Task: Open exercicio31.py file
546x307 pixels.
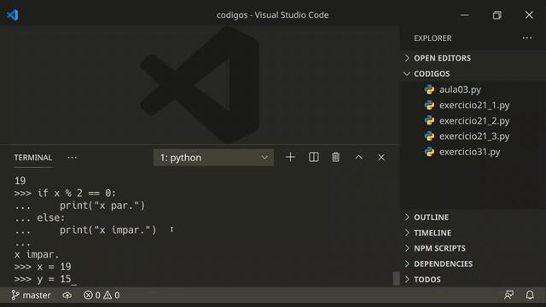Action: 469,152
